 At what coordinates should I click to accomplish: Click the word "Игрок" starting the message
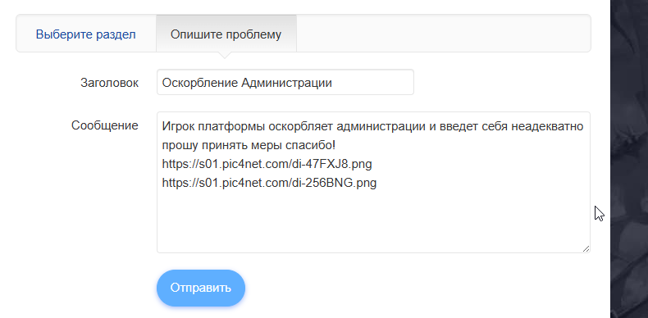(178, 126)
